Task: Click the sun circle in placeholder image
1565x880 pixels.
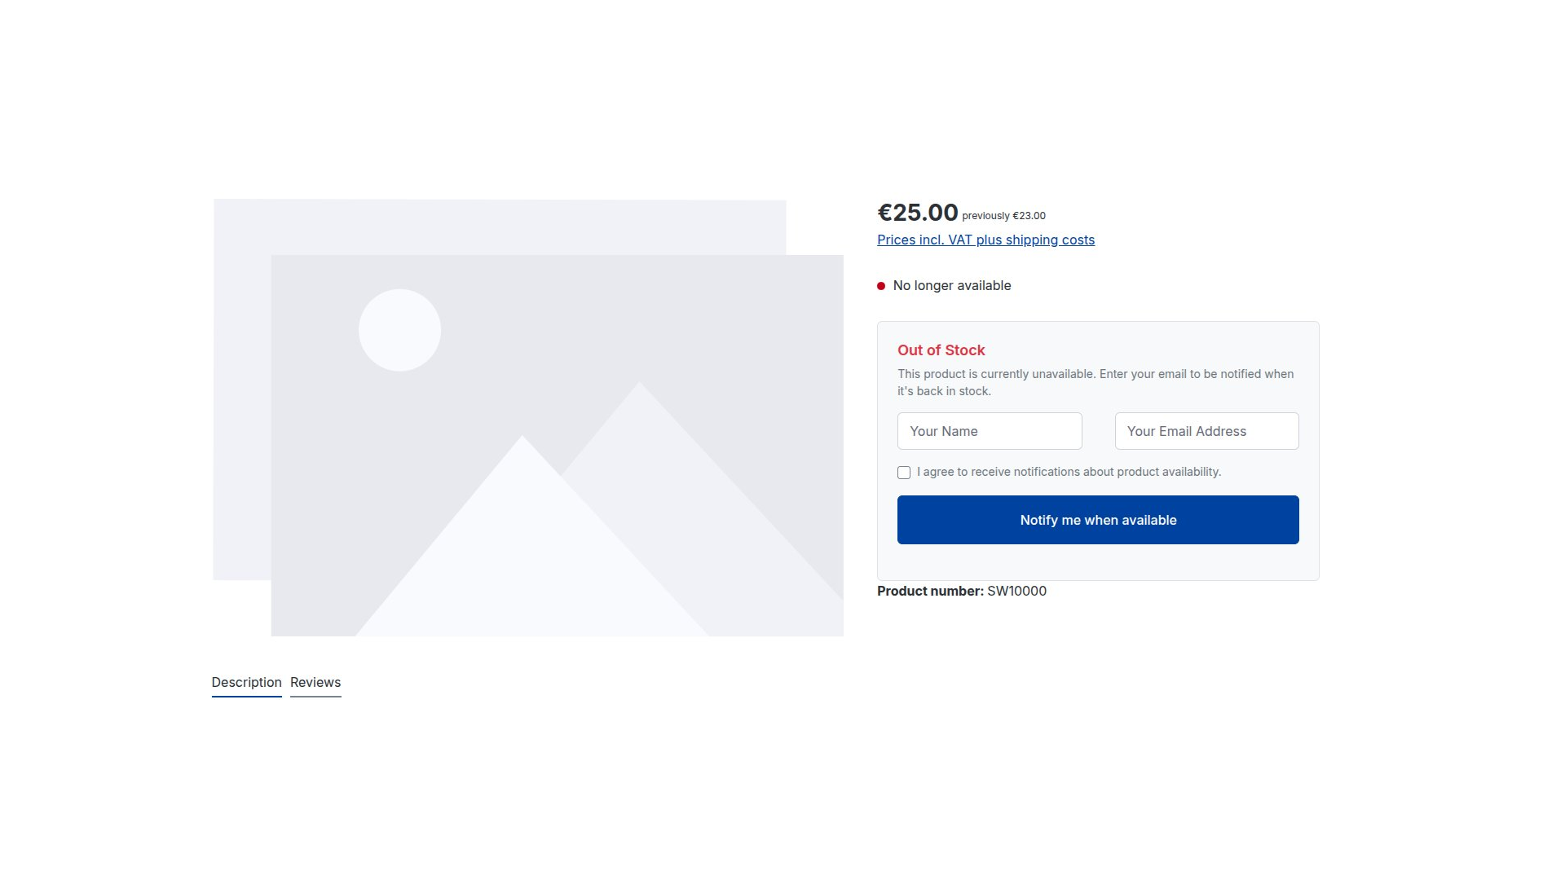Action: [x=399, y=330]
